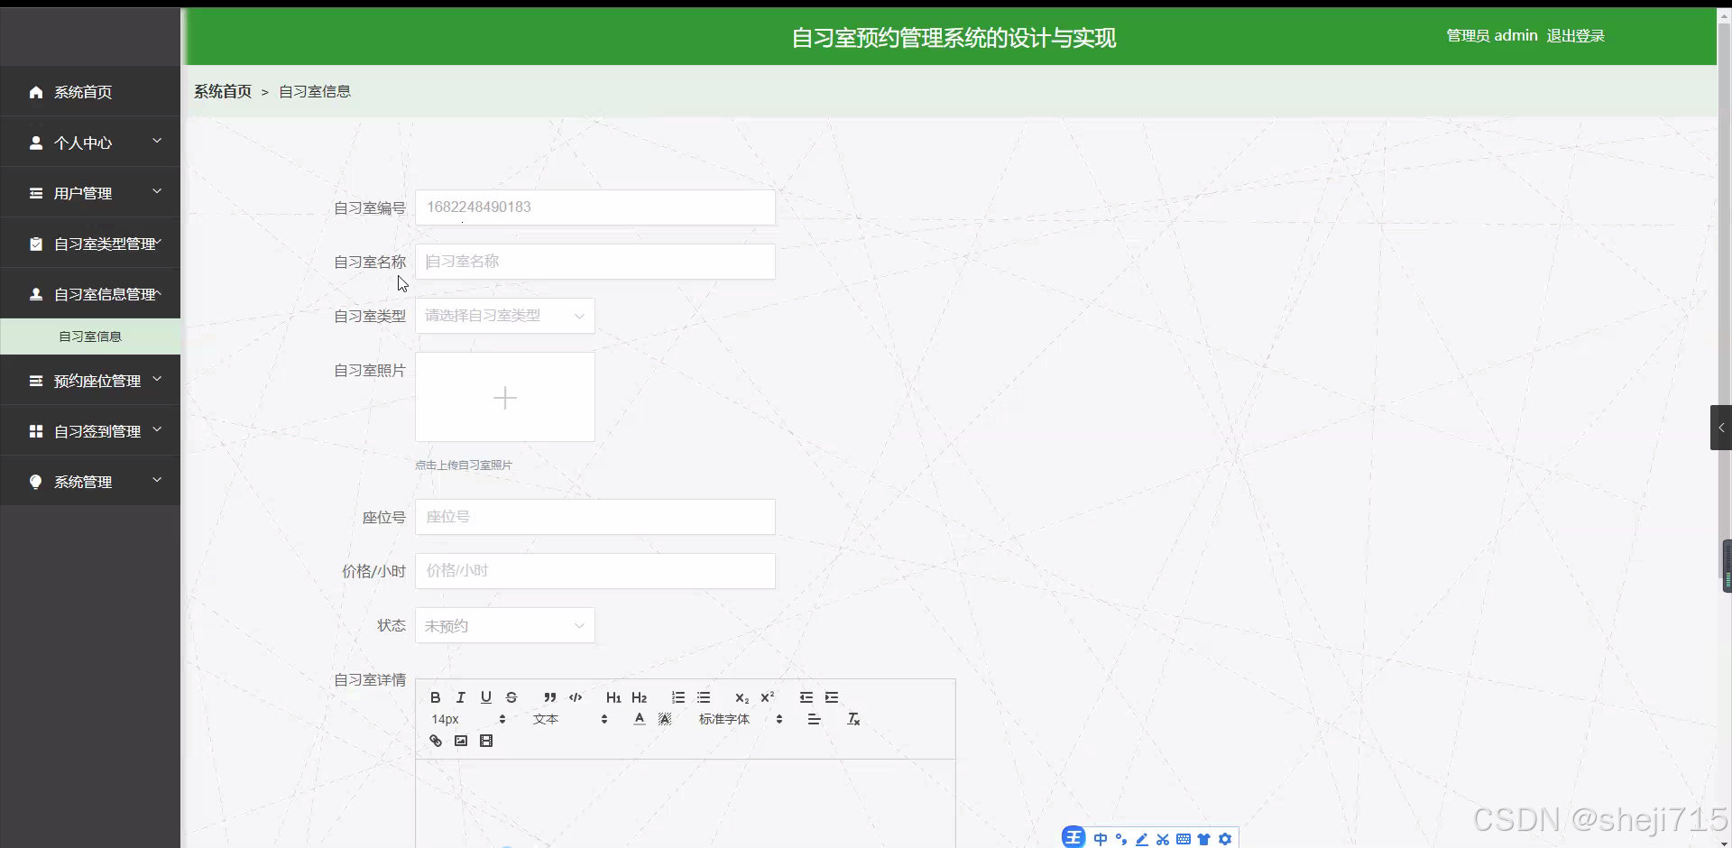1732x848 pixels.
Task: Toggle full/half-width punctuation mode
Action: [x=1121, y=838]
